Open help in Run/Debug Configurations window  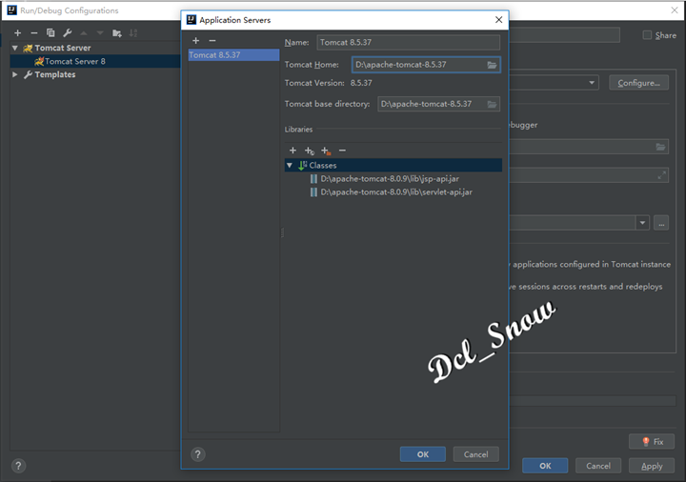18,466
